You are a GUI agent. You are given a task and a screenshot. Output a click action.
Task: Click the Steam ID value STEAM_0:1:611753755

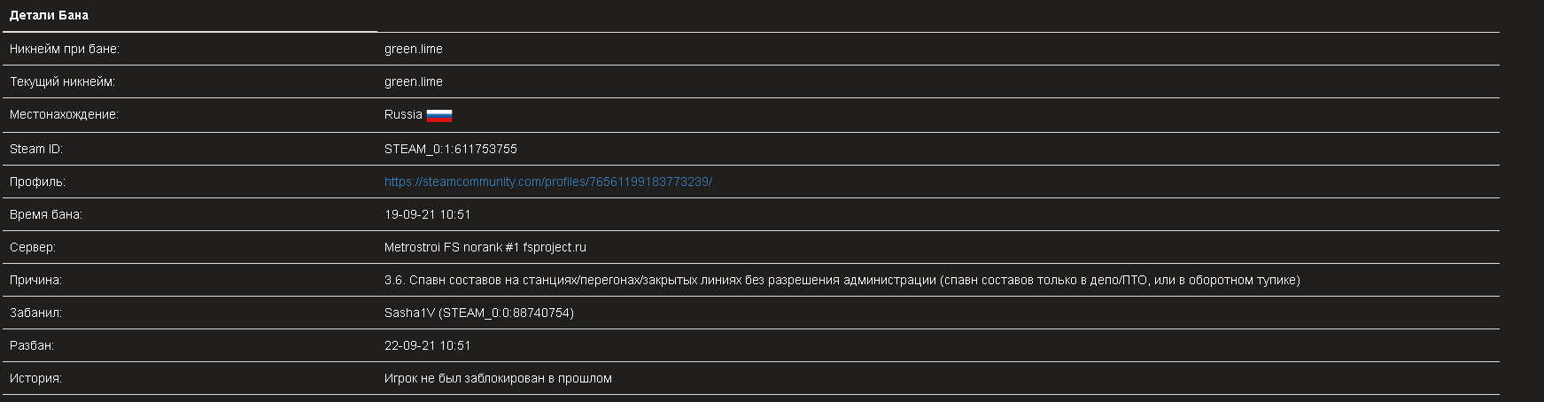[450, 149]
